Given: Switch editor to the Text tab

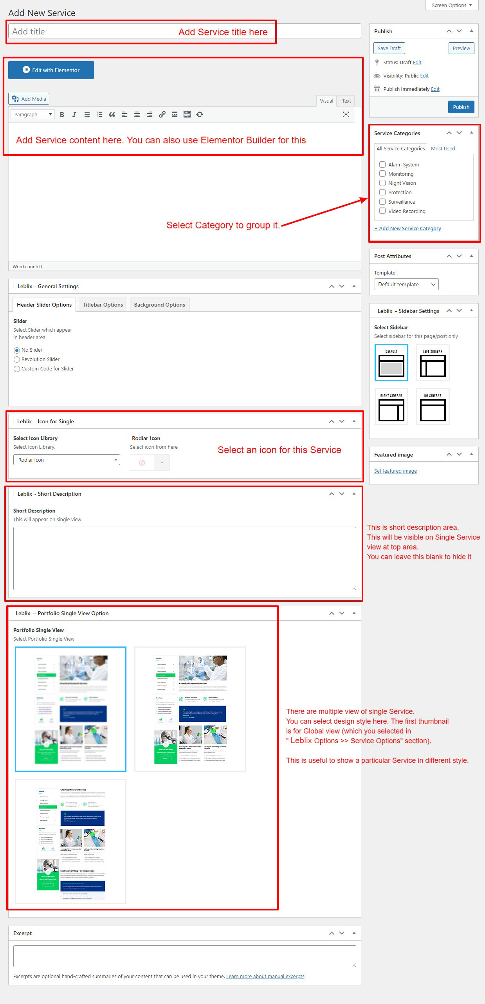Looking at the screenshot, I should (x=346, y=101).
